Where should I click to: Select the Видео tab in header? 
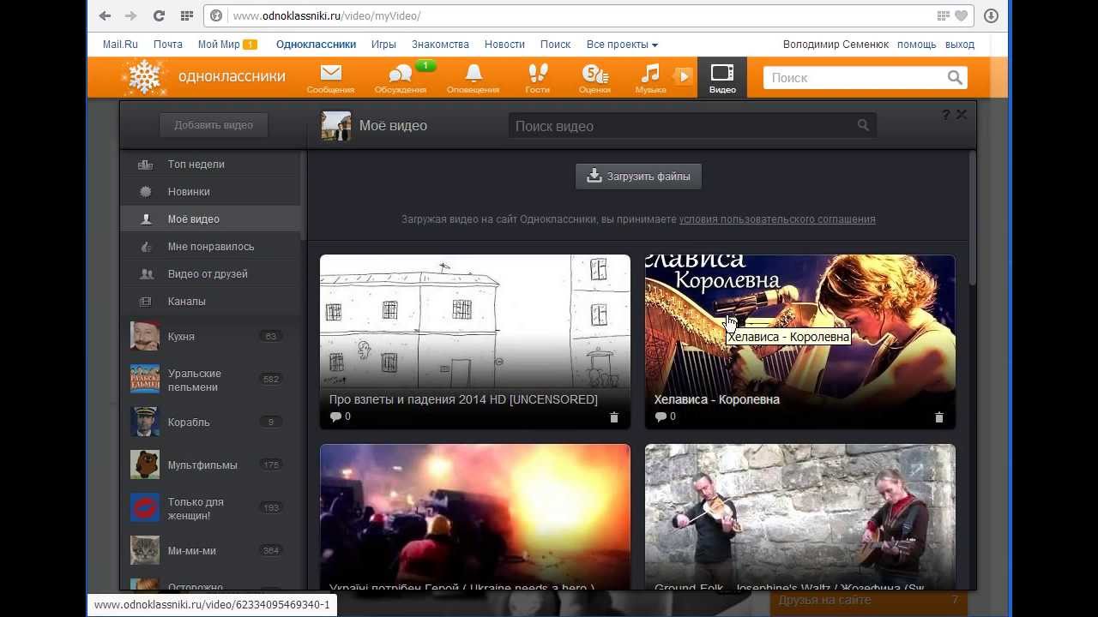722,77
